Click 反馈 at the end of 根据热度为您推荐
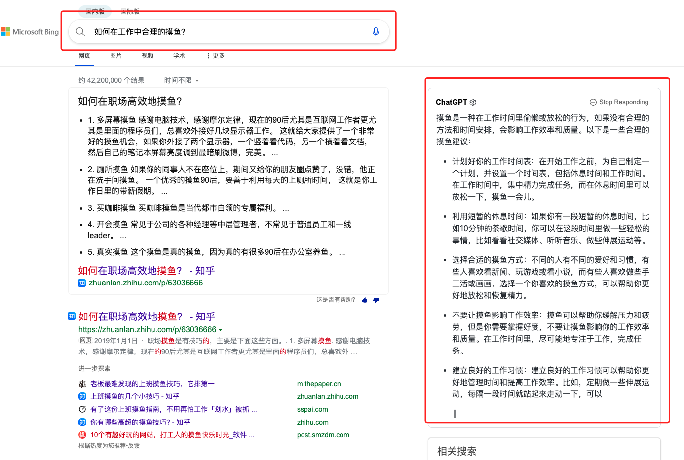Screen dimensions: 684x460 click(134, 446)
